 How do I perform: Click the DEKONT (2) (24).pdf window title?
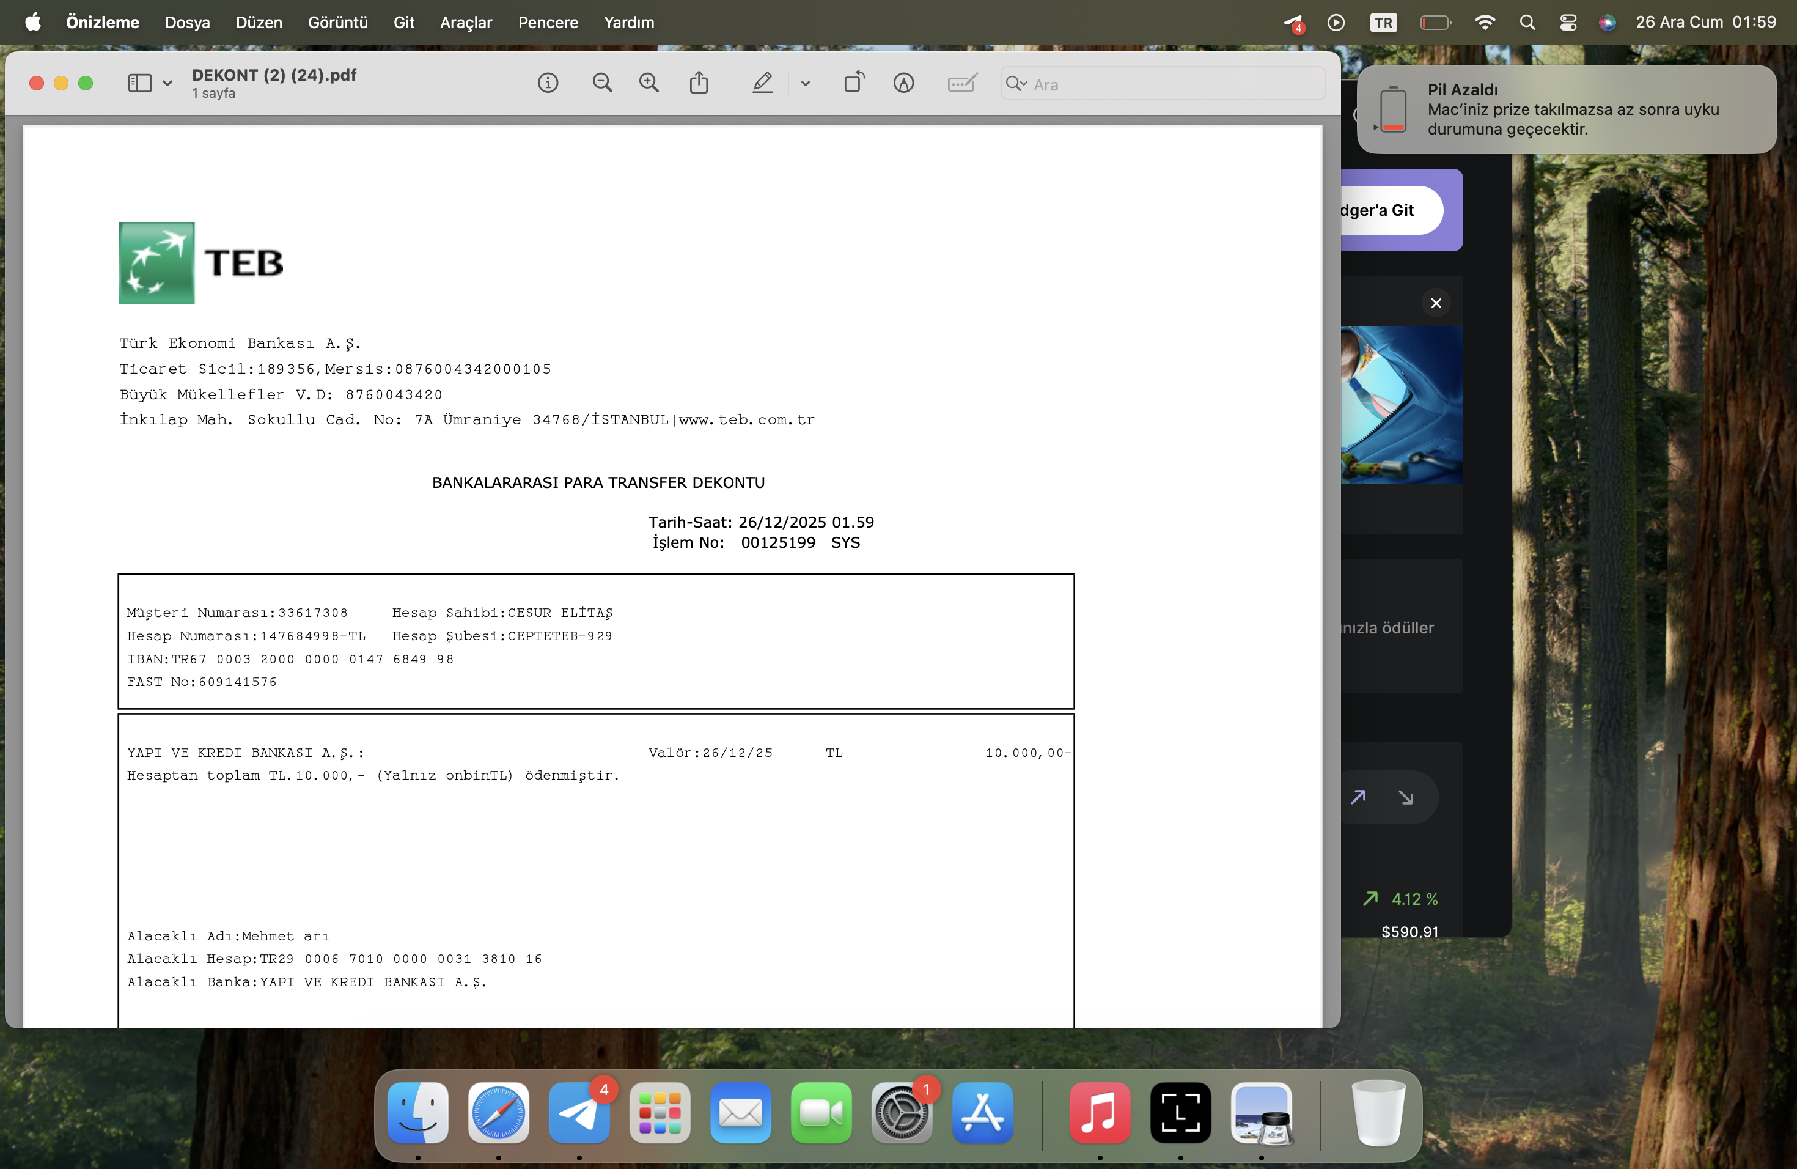[274, 75]
